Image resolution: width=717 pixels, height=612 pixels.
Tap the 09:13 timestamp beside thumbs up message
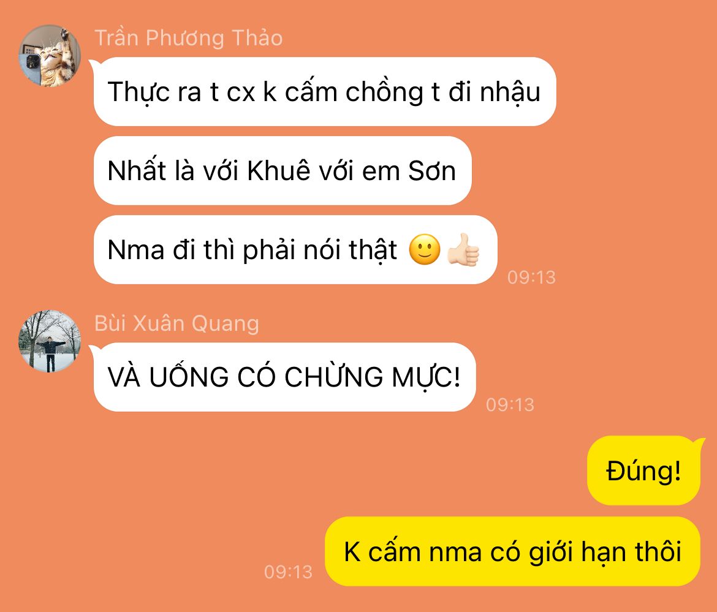(531, 277)
